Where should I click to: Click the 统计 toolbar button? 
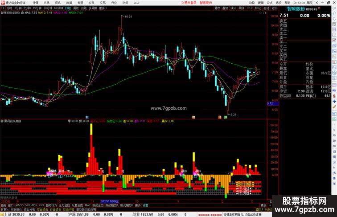tap(233, 8)
